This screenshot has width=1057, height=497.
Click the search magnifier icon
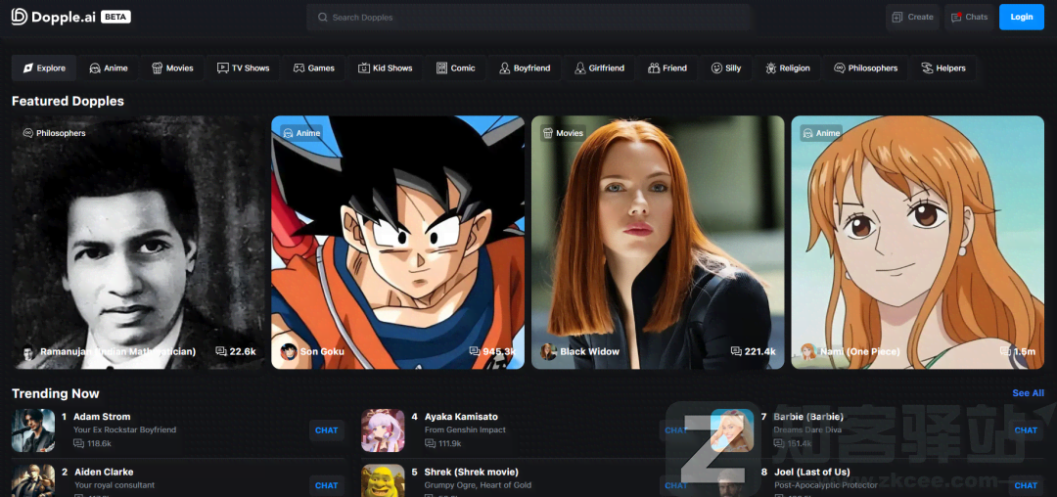[x=323, y=18]
